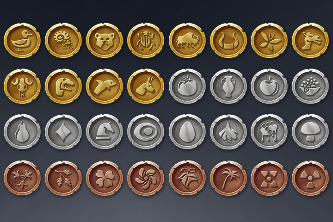
Task: Choose the gold dinosaur head coin
Action: [63, 86]
